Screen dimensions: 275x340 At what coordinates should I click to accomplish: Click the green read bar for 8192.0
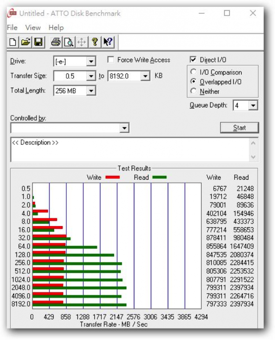pyautogui.click(x=79, y=305)
